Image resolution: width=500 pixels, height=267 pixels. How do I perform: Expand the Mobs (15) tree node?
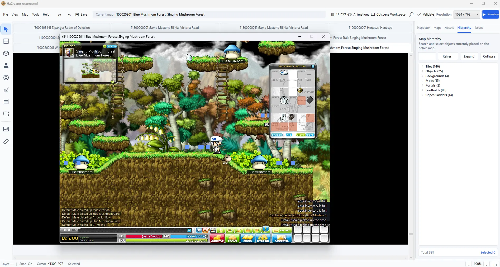(422, 81)
